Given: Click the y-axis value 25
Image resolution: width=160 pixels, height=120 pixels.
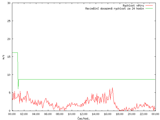Looking at the screenshot, I should pyautogui.click(x=9, y=21).
